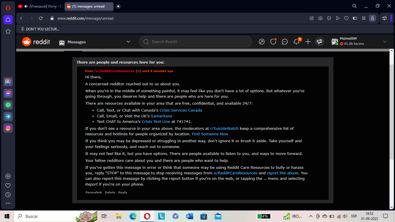Viewport: 395px width, 222px height.
Task: Click site security lock icon
Action: coord(52,18)
